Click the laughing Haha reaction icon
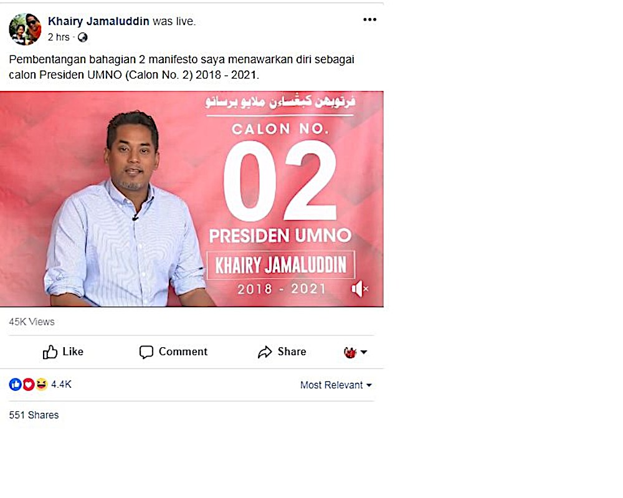623x498 pixels. coord(41,385)
